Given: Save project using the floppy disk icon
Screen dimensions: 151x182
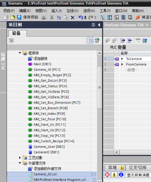Looking at the screenshot, I should point(19,17).
